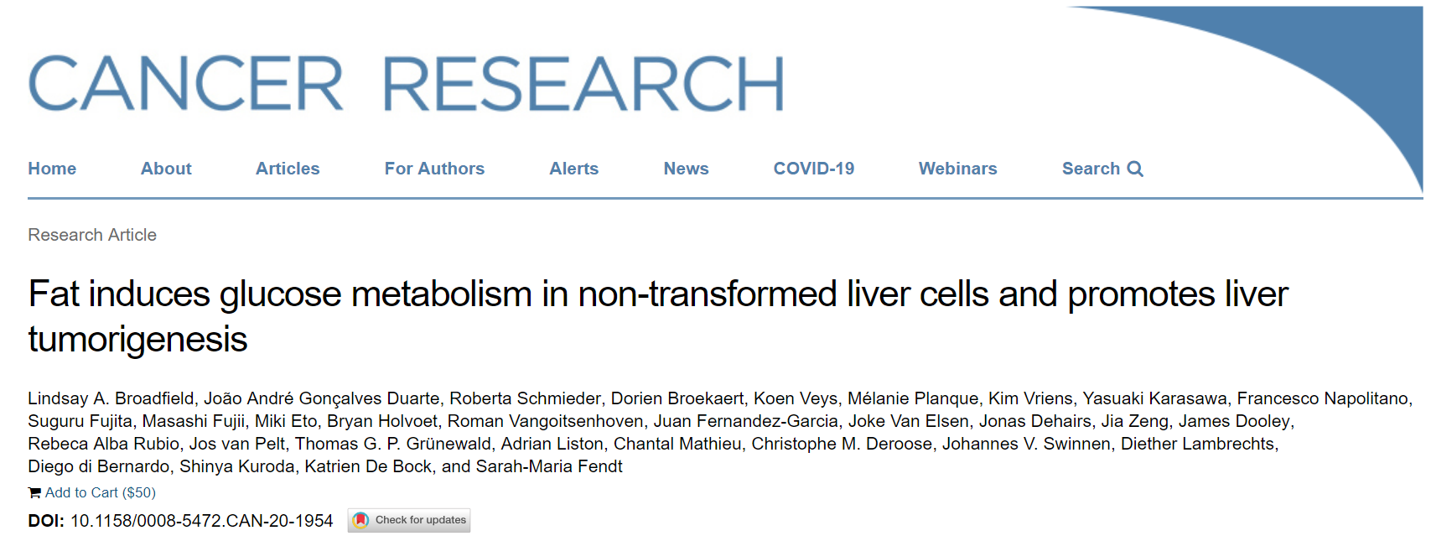Open the Home navigation item
Screen dimensions: 1431x541
point(52,169)
